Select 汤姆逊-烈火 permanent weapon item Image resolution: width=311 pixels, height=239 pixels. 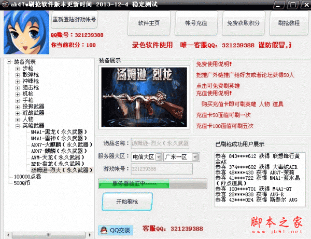62,170
